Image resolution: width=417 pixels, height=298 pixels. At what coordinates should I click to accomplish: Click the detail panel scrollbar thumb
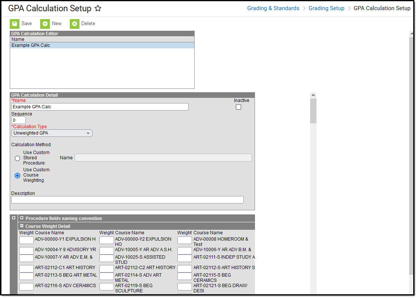313,111
